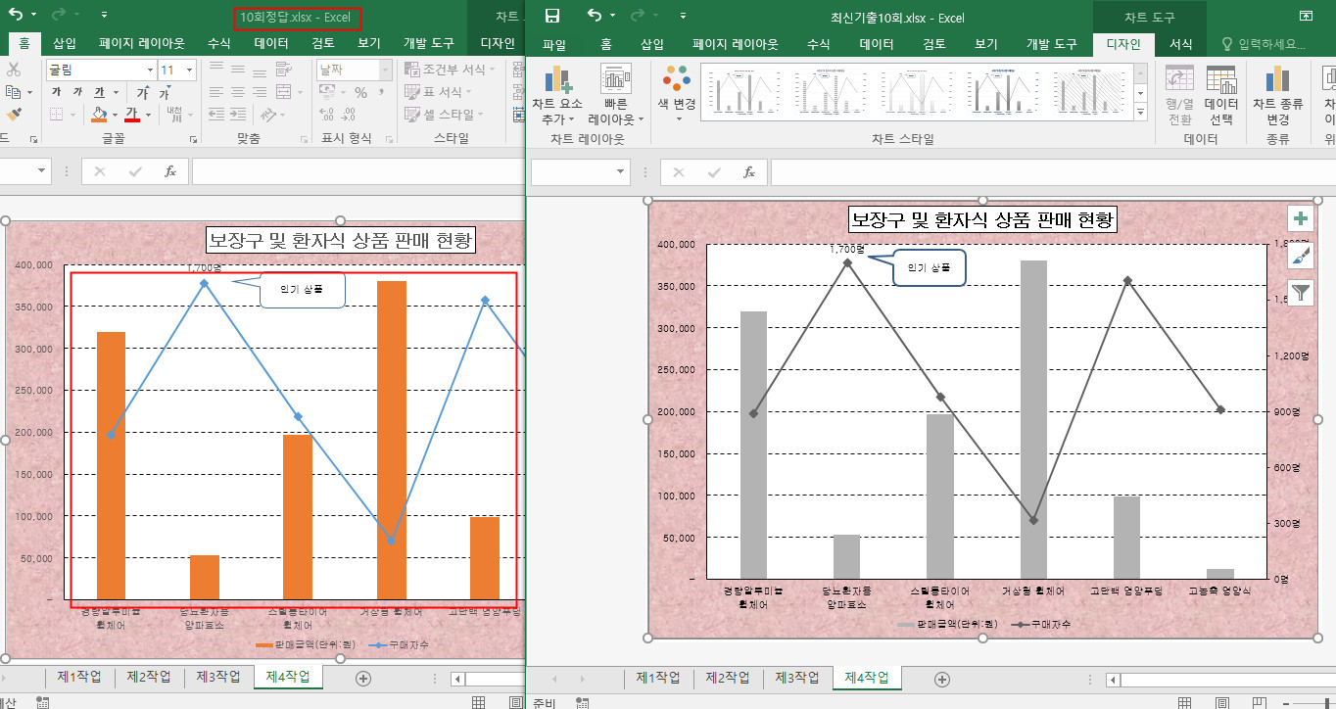Open 데이터 선택 in the Design ribbon
The height and width of the screenshot is (709, 1336).
[1221, 97]
